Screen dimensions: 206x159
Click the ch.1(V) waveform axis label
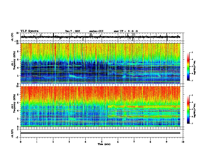click(12, 37)
